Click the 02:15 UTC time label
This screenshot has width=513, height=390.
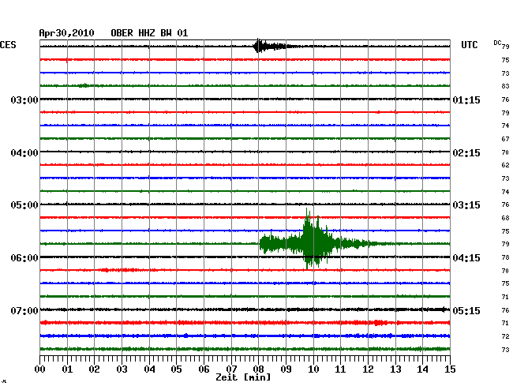click(x=466, y=153)
